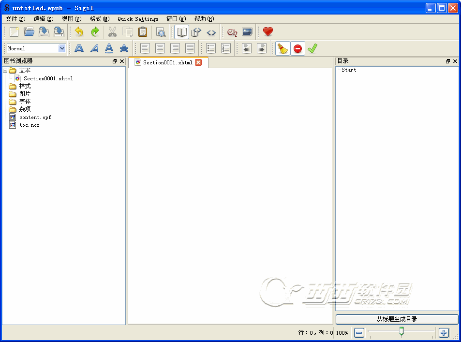The height and width of the screenshot is (342, 461).
Task: Apply strikethrough formatting to text
Action: [x=124, y=48]
